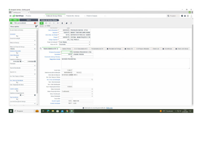Screen dimensions: 202x143
Task: Click the Ordens de Serviço Oficina breadcrumb
Action: [49, 20]
